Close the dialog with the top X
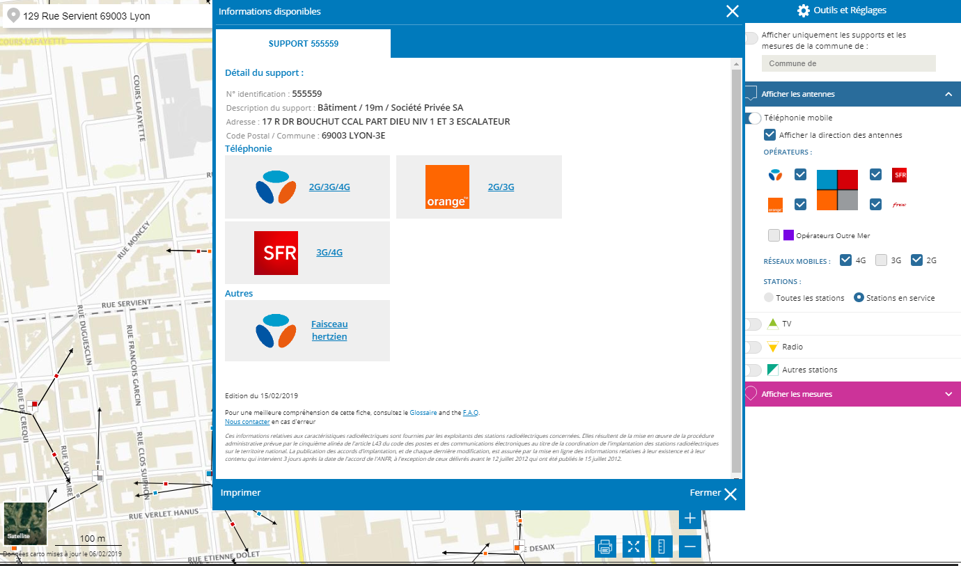The height and width of the screenshot is (566, 961). click(x=732, y=11)
